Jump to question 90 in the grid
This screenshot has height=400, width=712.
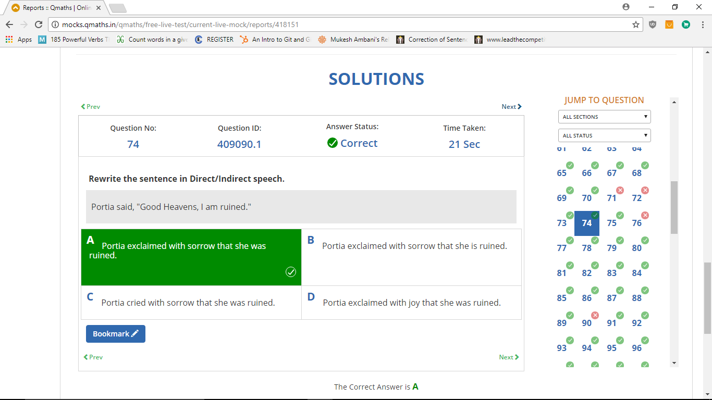click(587, 323)
